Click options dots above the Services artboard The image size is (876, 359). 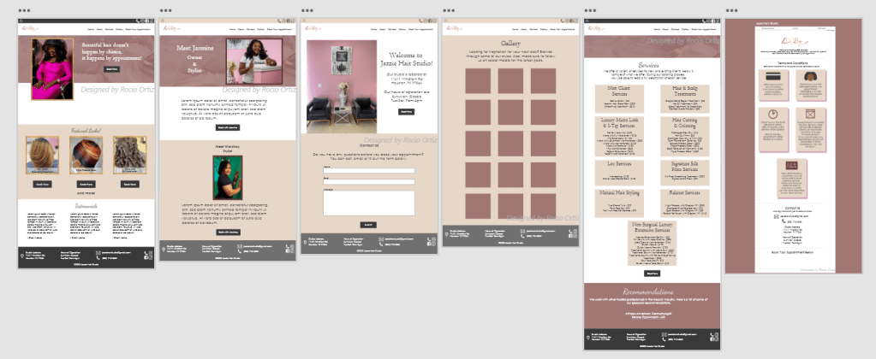click(x=589, y=11)
